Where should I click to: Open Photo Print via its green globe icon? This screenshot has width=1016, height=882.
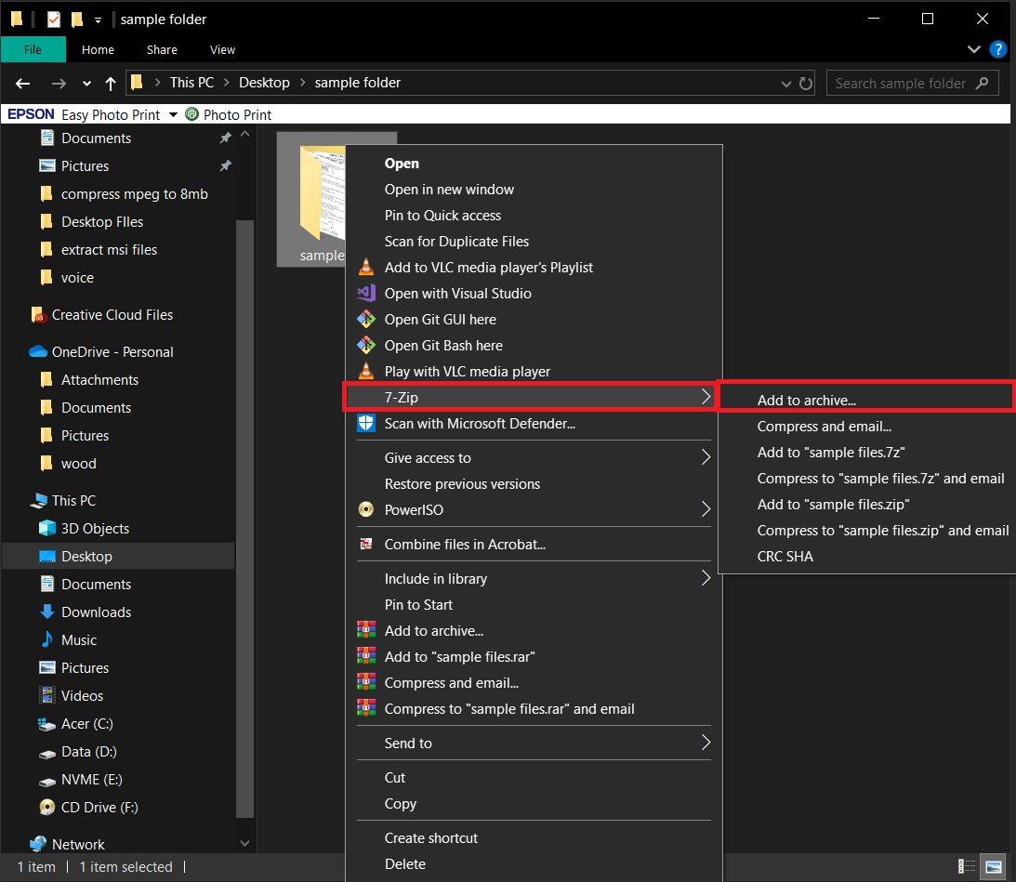point(191,114)
